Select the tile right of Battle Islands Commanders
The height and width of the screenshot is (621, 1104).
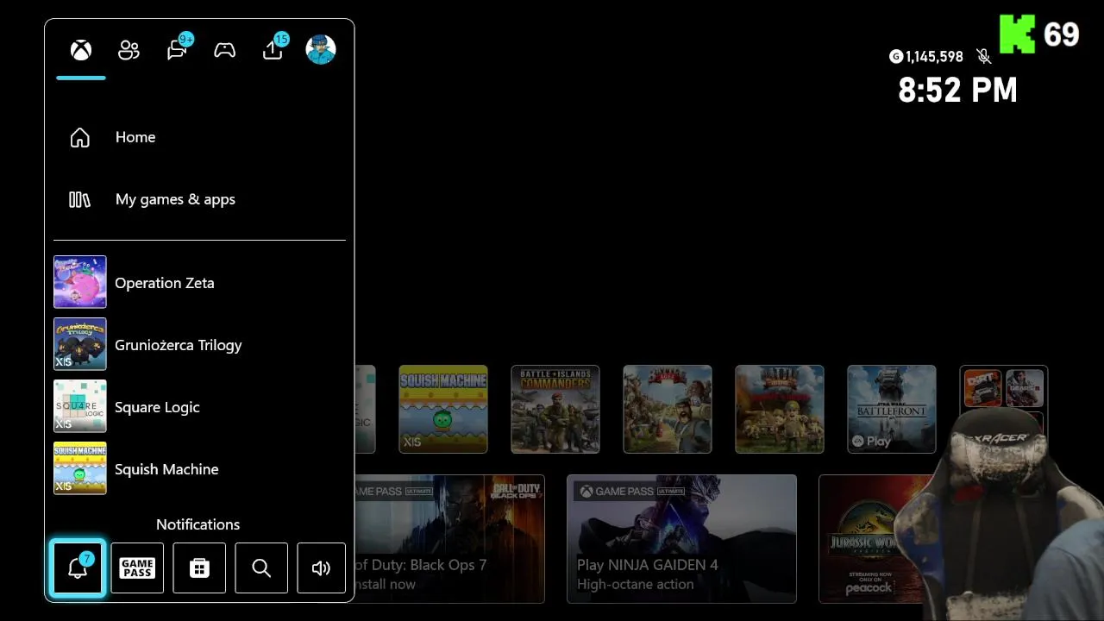click(x=668, y=409)
